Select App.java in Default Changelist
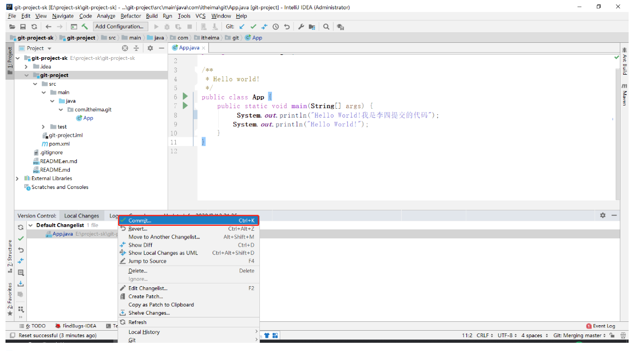The height and width of the screenshot is (351, 633). pos(59,234)
